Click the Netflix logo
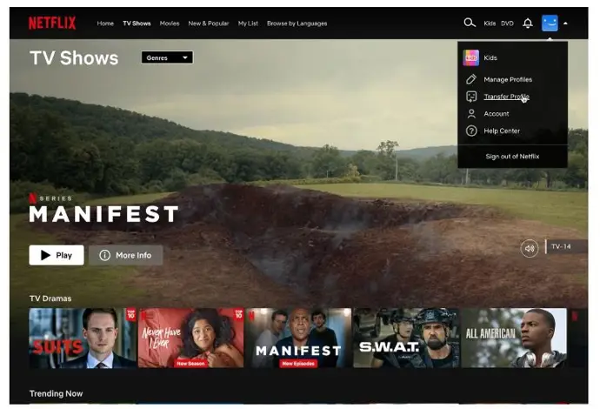 52,23
